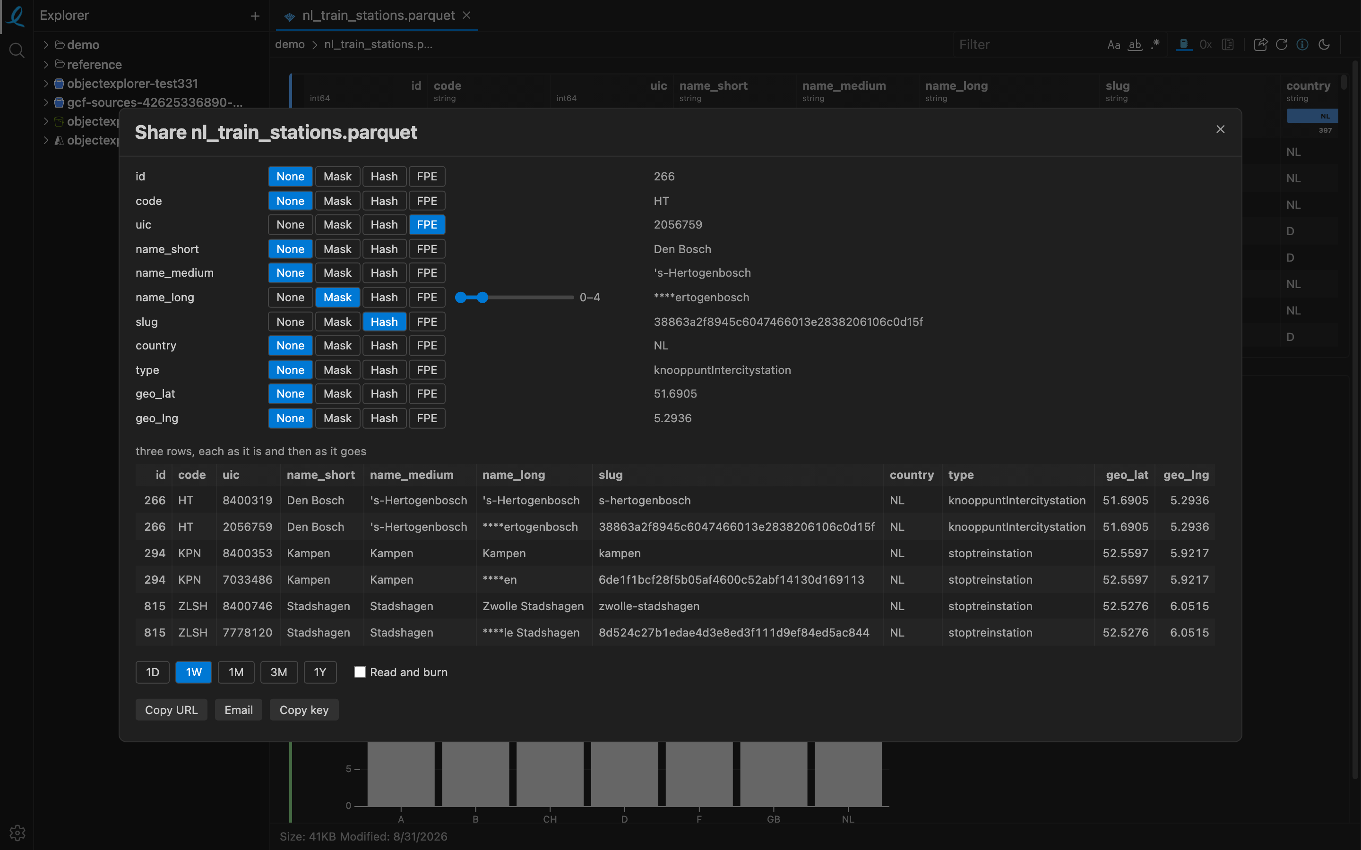Expand the reference folder chevron
Screen dimensions: 1361x850
[46, 64]
